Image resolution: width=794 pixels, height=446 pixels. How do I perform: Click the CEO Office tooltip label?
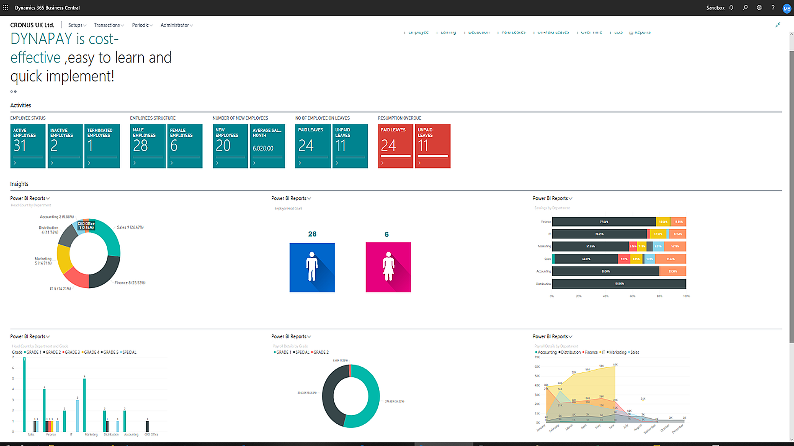click(x=86, y=225)
